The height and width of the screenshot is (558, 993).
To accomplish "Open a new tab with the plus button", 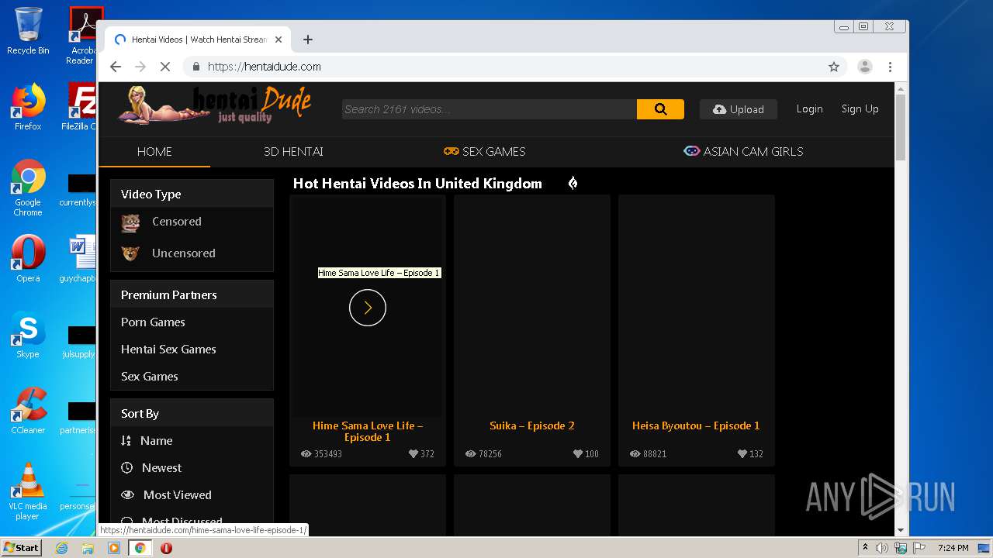I will coord(308,40).
